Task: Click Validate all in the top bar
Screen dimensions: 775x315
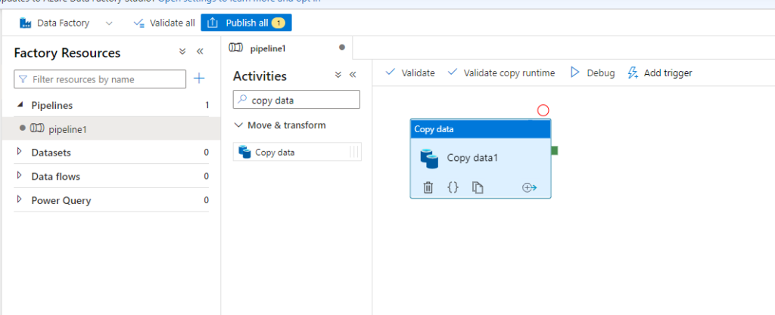Action: [163, 23]
